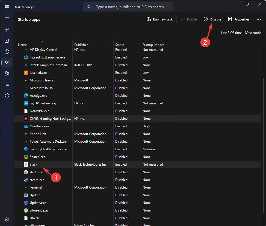
Task: Open Properties for the selected app
Action: (238, 19)
